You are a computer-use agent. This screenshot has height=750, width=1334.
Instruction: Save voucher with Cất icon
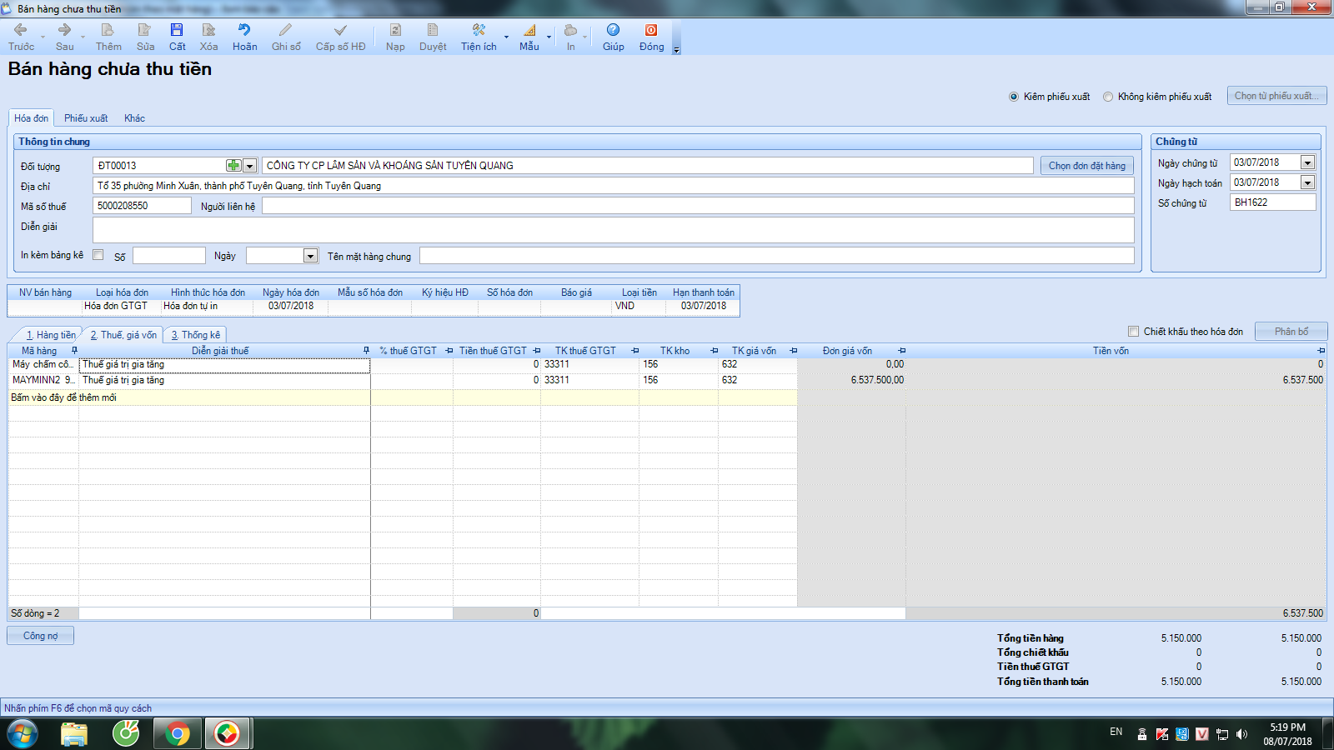177,37
